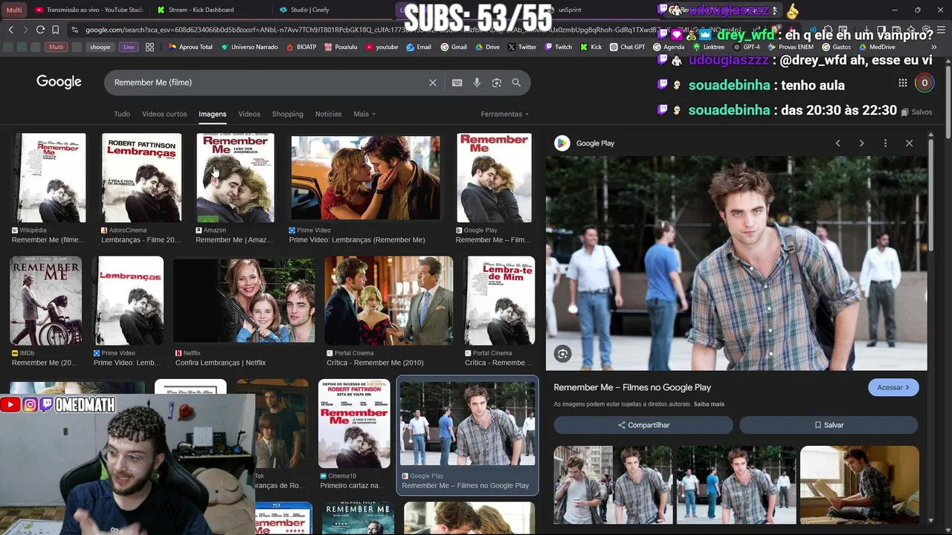Click the Live tab group chip
Viewport: 952px width, 535px height.
(129, 47)
